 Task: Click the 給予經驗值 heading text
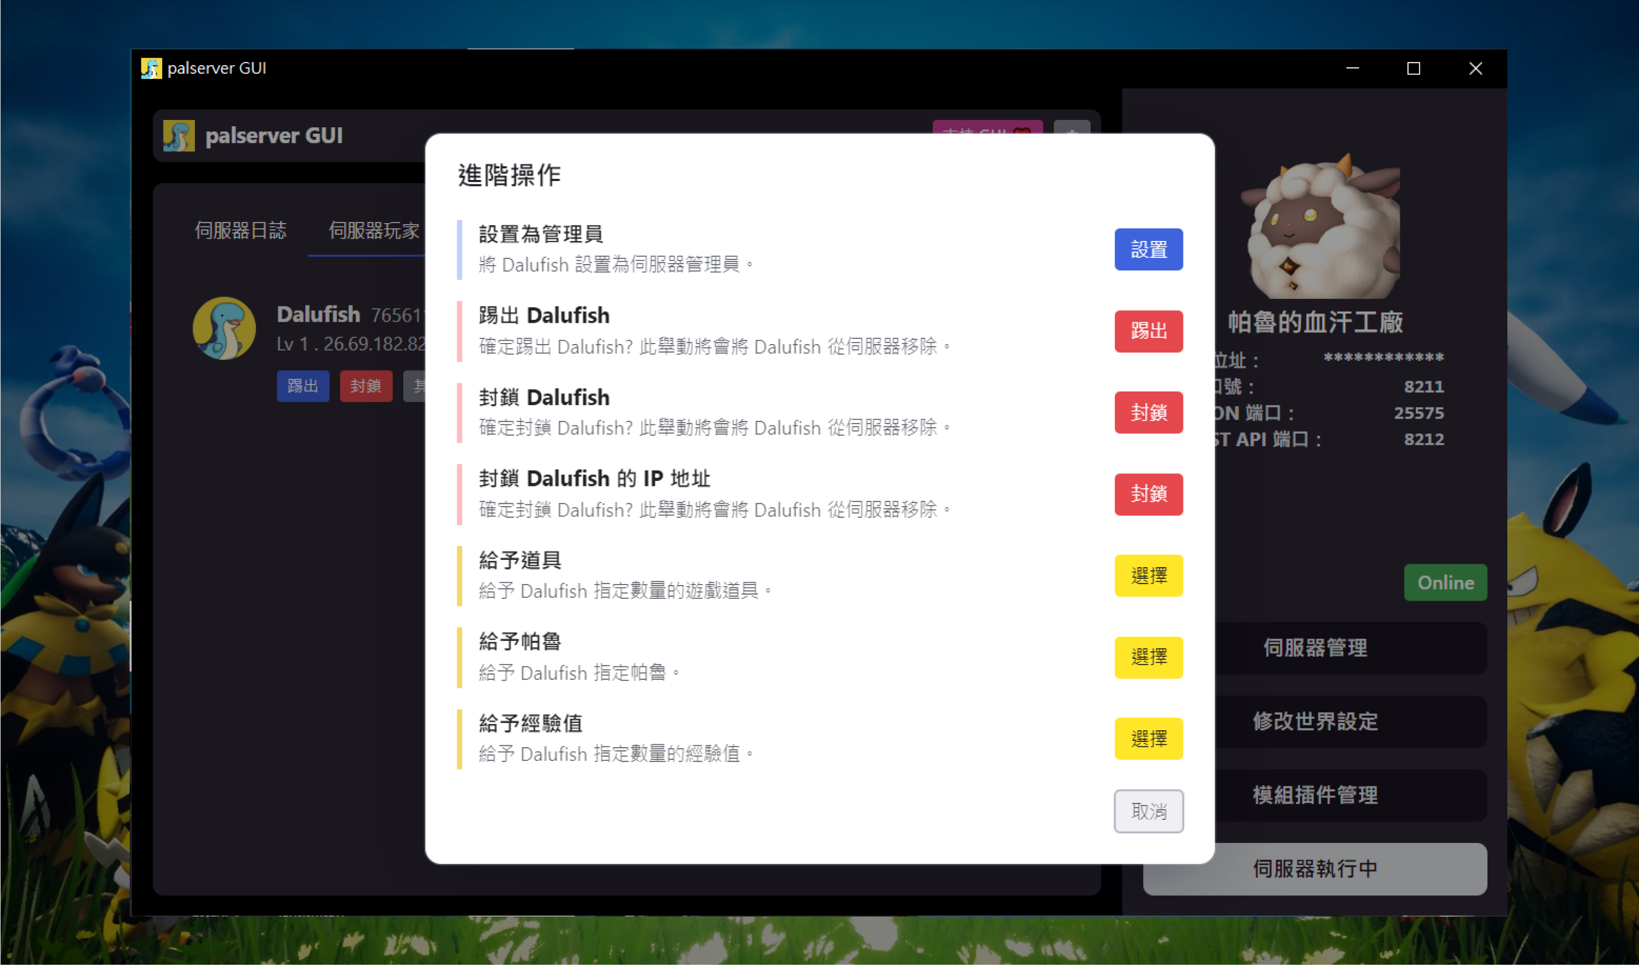pos(530,723)
